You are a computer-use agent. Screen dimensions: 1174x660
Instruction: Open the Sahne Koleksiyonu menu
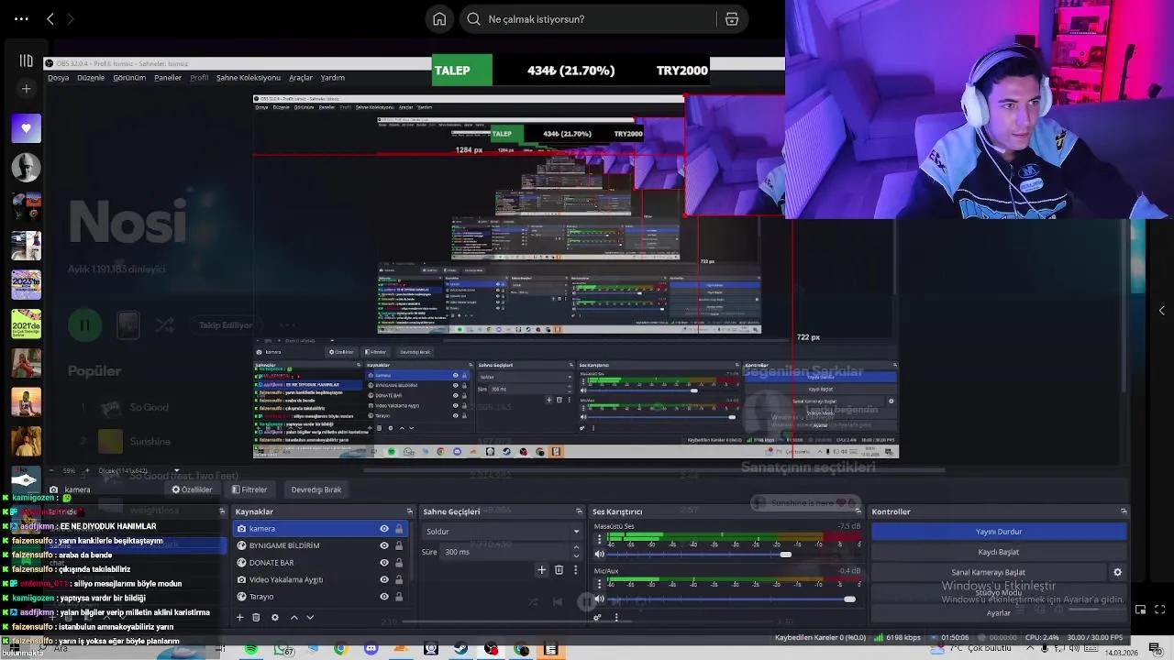point(249,78)
